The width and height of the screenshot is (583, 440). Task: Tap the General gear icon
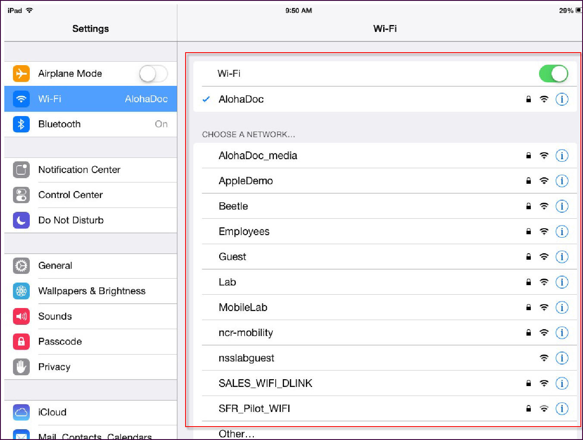point(21,266)
